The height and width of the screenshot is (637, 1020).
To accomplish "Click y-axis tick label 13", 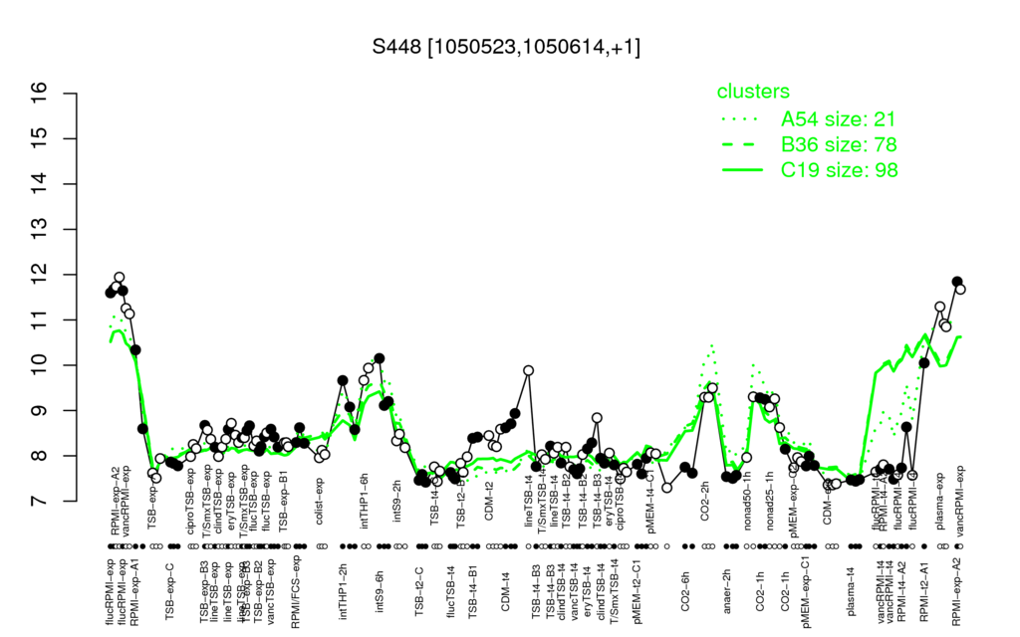I will [40, 230].
